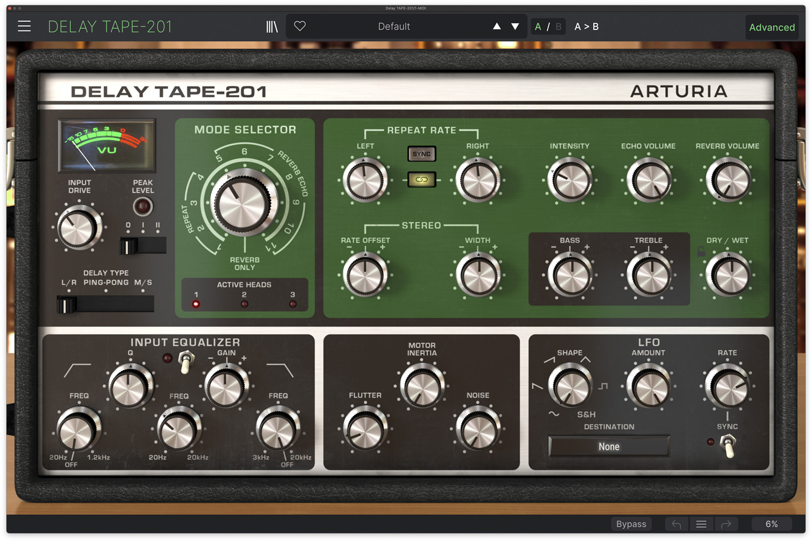Click the redo arrow icon
The width and height of the screenshot is (812, 541).
point(726,524)
